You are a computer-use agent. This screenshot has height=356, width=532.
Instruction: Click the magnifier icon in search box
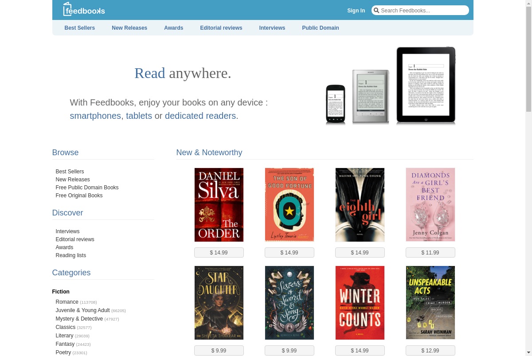pos(376,10)
